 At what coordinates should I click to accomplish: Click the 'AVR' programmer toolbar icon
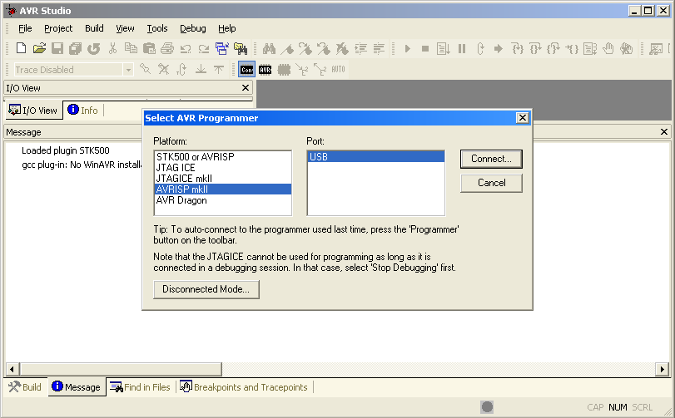tap(266, 70)
